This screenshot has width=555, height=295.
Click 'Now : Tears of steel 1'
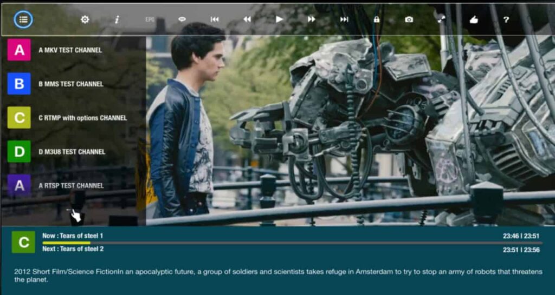point(73,236)
